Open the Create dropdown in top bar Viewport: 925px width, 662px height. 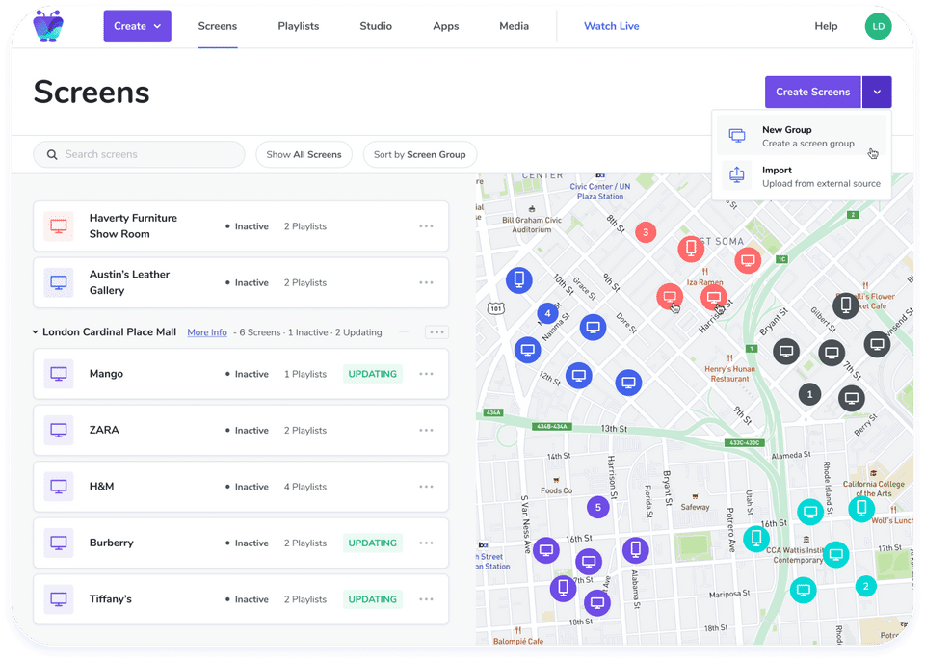point(138,26)
